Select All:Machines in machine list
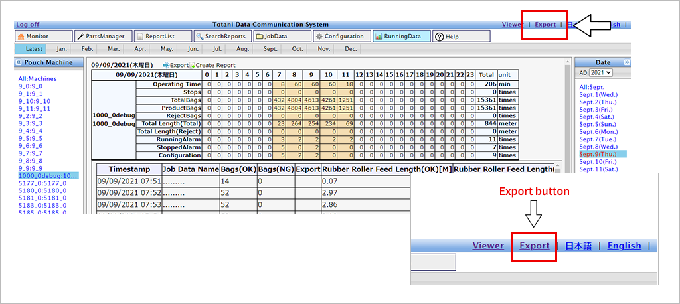This screenshot has height=304, width=680. tap(38, 79)
